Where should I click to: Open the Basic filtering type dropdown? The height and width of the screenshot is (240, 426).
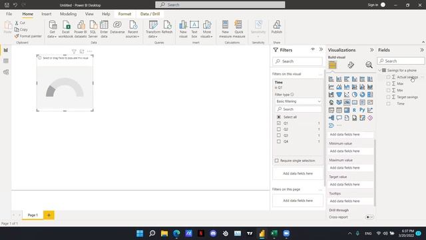(298, 101)
